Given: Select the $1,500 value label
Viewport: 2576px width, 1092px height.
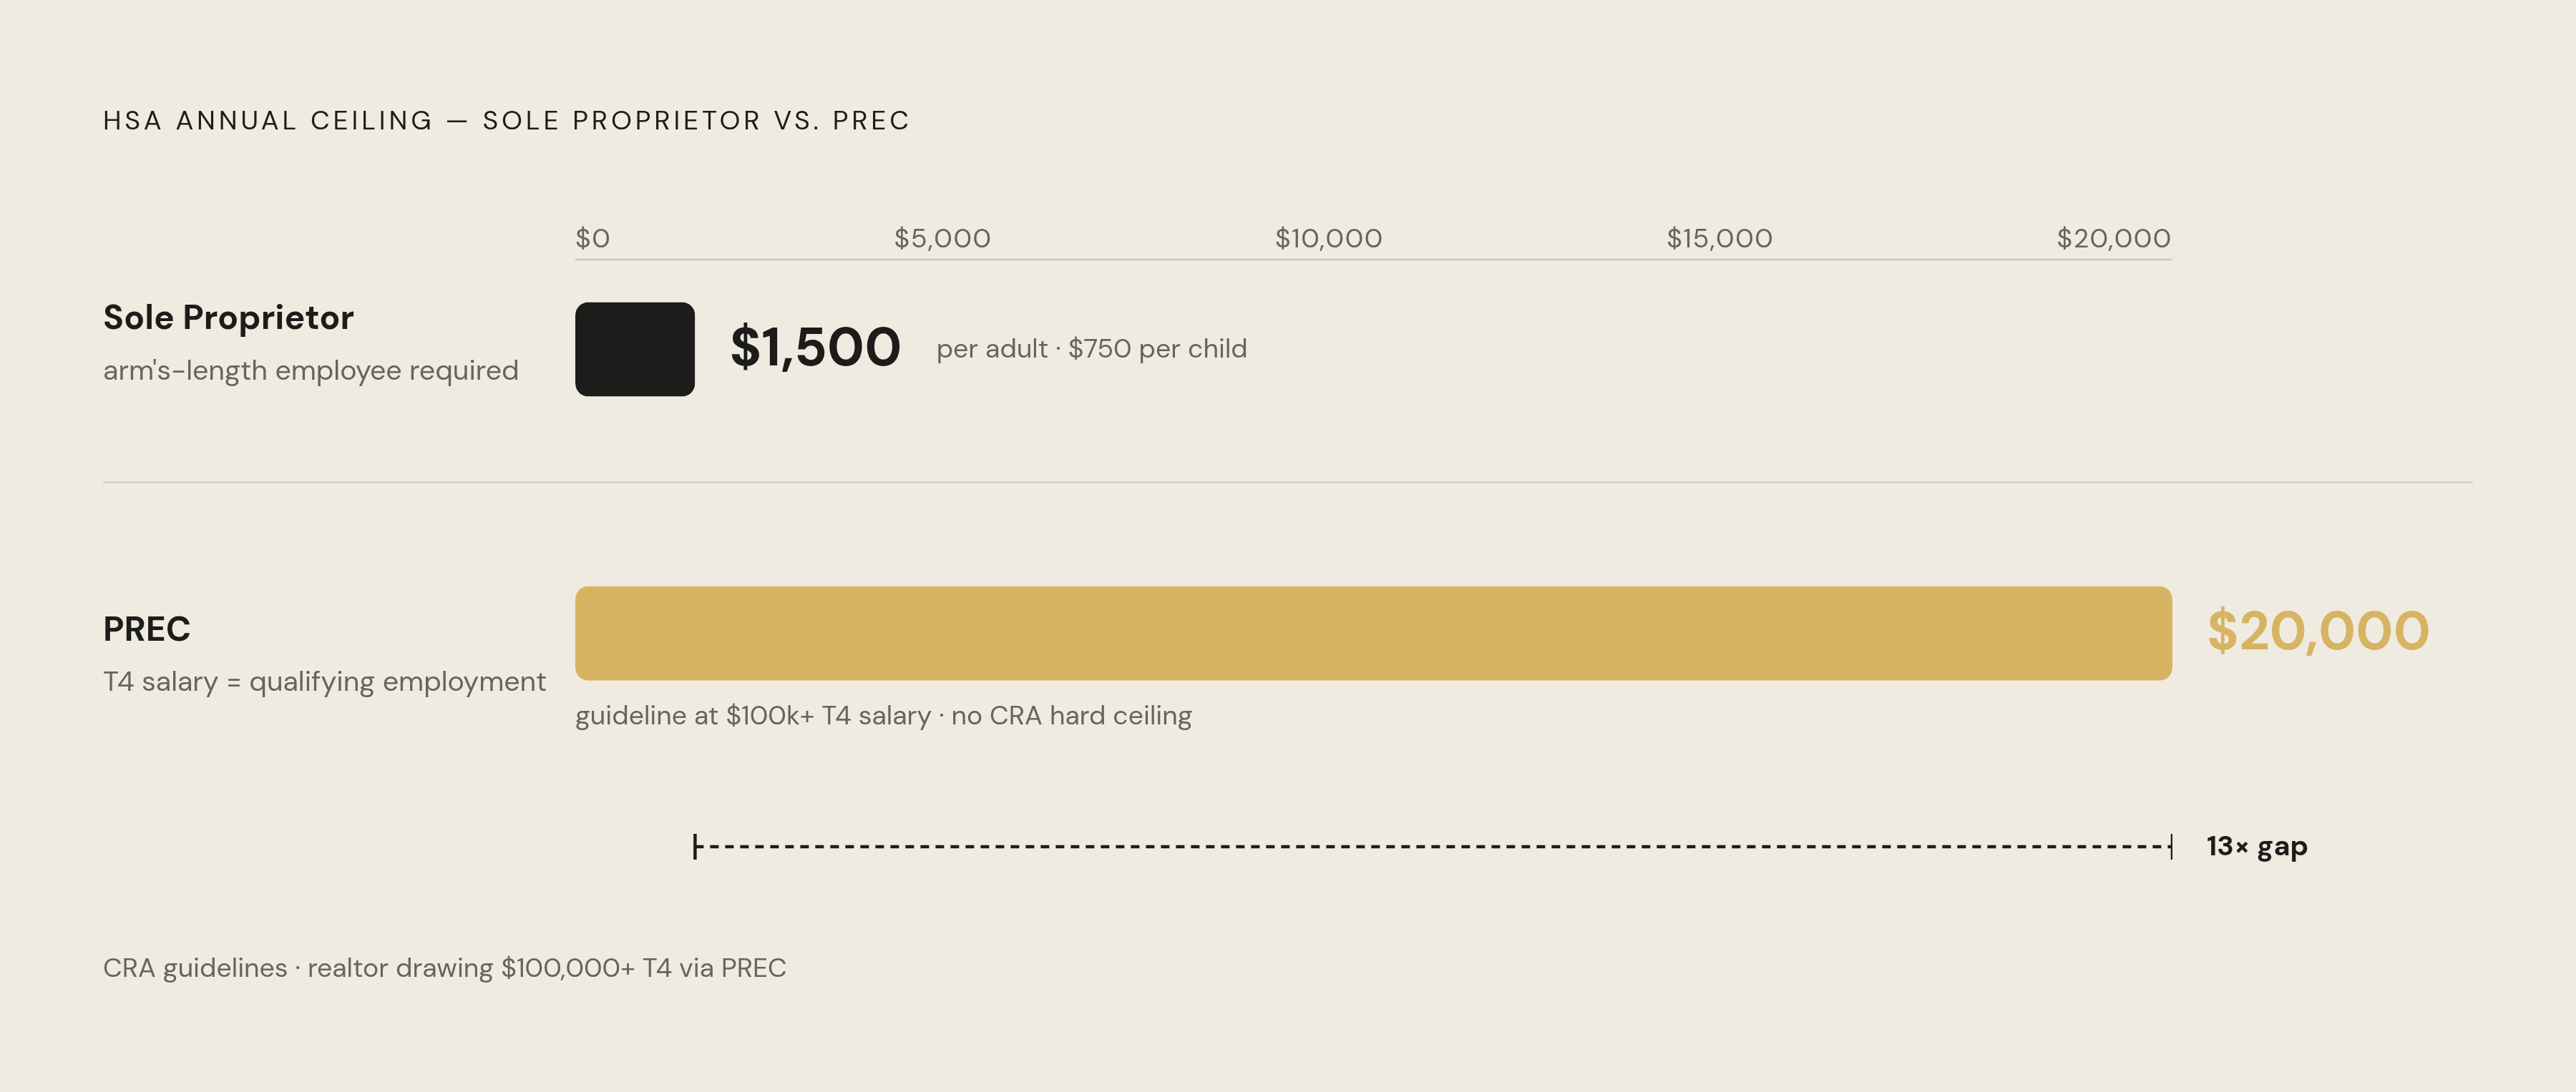Looking at the screenshot, I should click(x=815, y=348).
